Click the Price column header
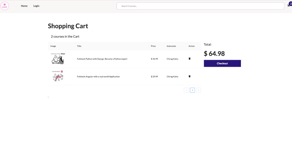The width and height of the screenshot is (292, 159). tap(153, 46)
